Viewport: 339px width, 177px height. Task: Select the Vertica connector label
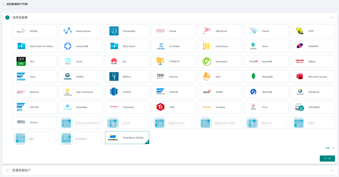click(34, 122)
